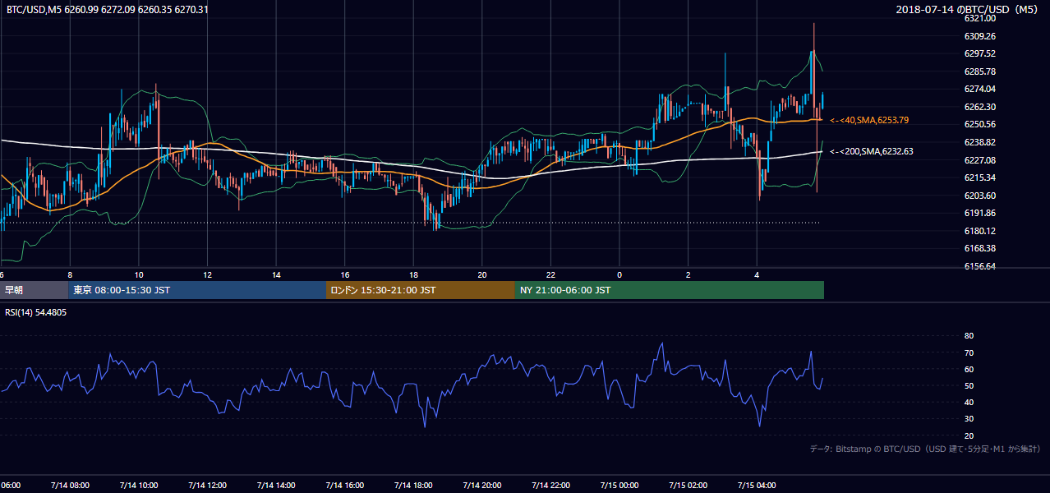The width and height of the screenshot is (1050, 493).
Task: Click hour mark 12 under the price chart
Action: coord(208,275)
